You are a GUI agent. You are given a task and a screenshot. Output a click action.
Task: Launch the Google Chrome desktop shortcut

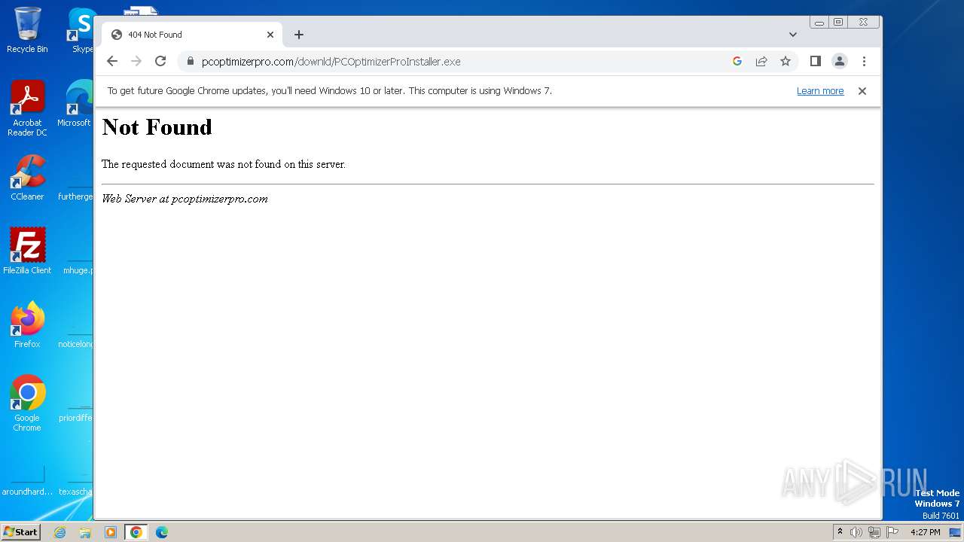click(x=27, y=403)
